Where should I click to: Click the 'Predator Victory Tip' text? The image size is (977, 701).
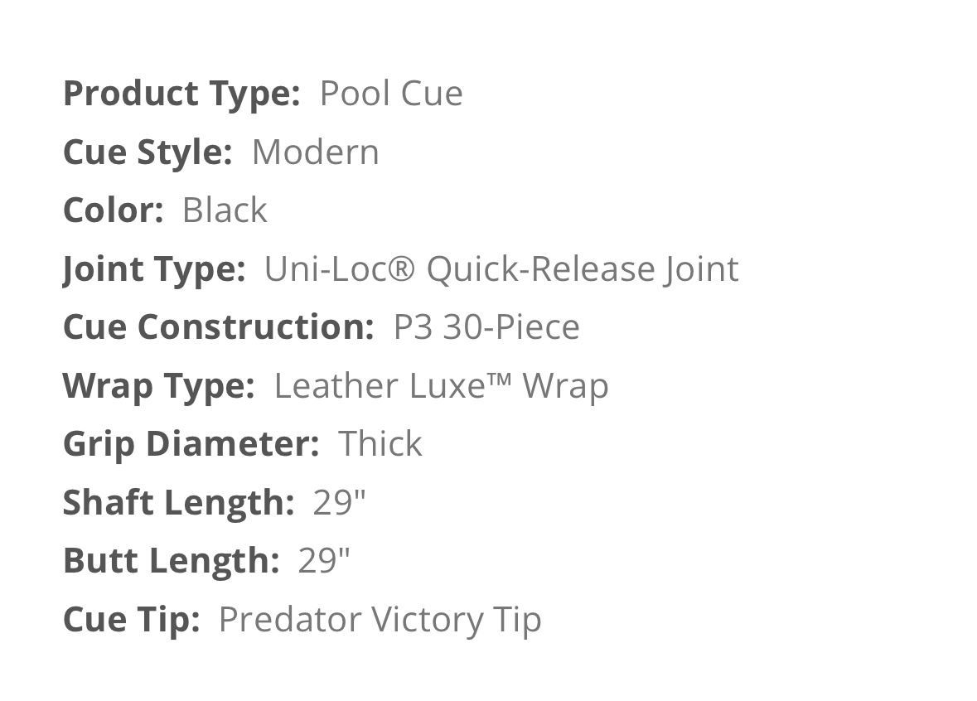[x=380, y=620]
